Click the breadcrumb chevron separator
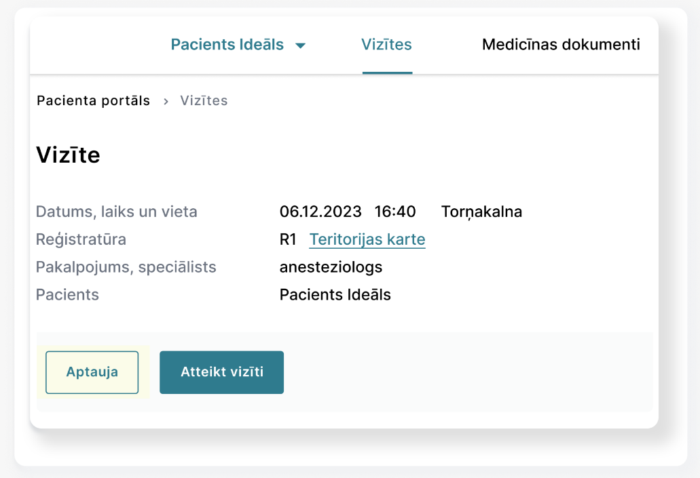 pyautogui.click(x=166, y=102)
